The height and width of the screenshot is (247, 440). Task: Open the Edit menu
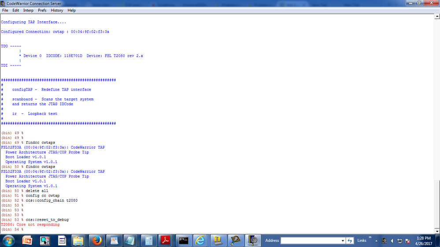click(16, 11)
